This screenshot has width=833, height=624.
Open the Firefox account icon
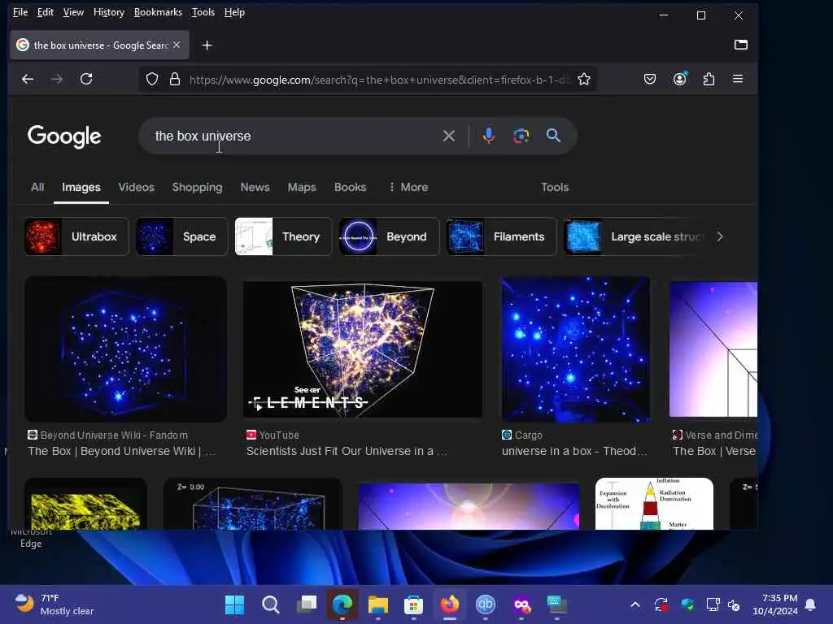click(679, 79)
